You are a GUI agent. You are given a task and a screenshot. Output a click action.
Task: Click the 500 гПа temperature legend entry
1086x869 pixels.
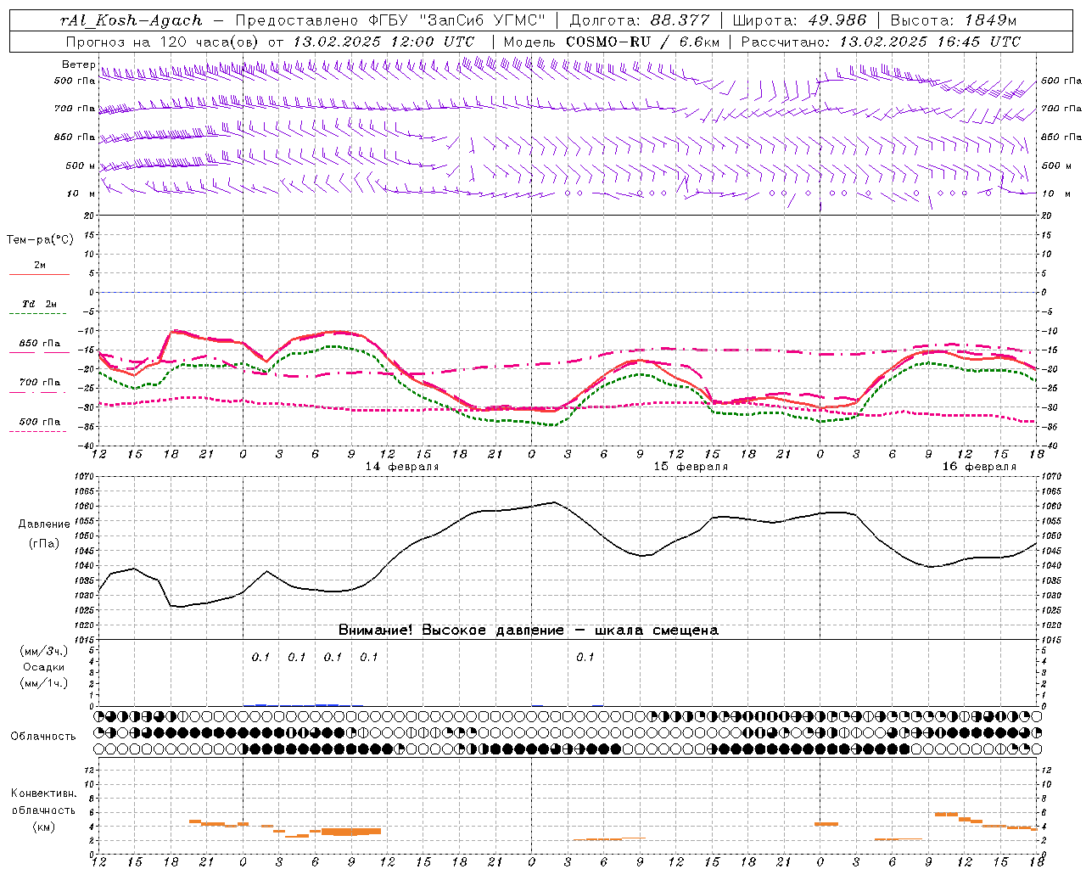39,422
